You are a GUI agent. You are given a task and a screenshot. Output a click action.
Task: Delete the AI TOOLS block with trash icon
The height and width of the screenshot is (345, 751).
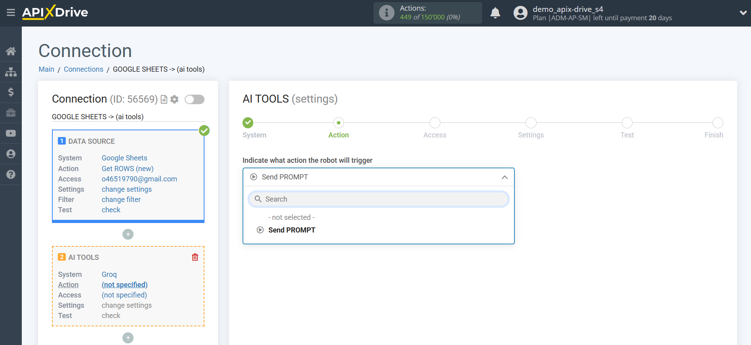coord(195,257)
